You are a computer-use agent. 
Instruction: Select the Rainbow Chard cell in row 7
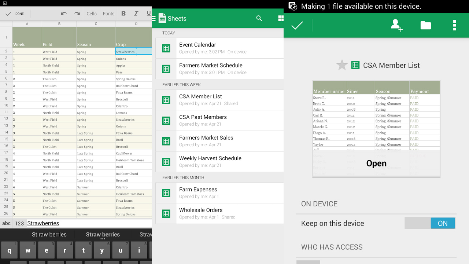(x=134, y=85)
